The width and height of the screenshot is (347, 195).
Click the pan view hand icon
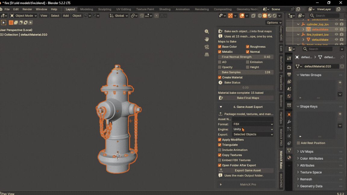tap(207, 39)
